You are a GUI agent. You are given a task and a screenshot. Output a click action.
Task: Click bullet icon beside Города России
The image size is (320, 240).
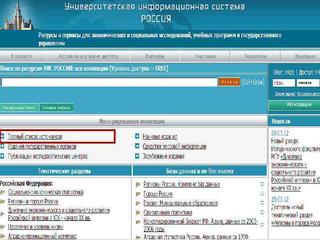tap(138, 194)
